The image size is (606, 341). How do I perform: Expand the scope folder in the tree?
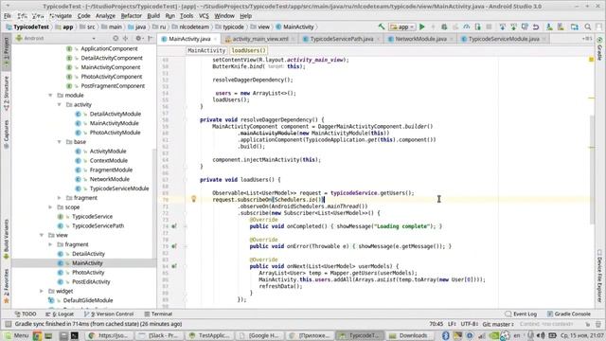point(50,207)
